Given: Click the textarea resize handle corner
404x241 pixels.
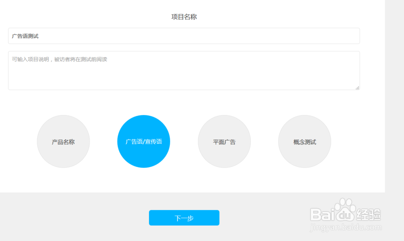Looking at the screenshot, I should click(357, 88).
